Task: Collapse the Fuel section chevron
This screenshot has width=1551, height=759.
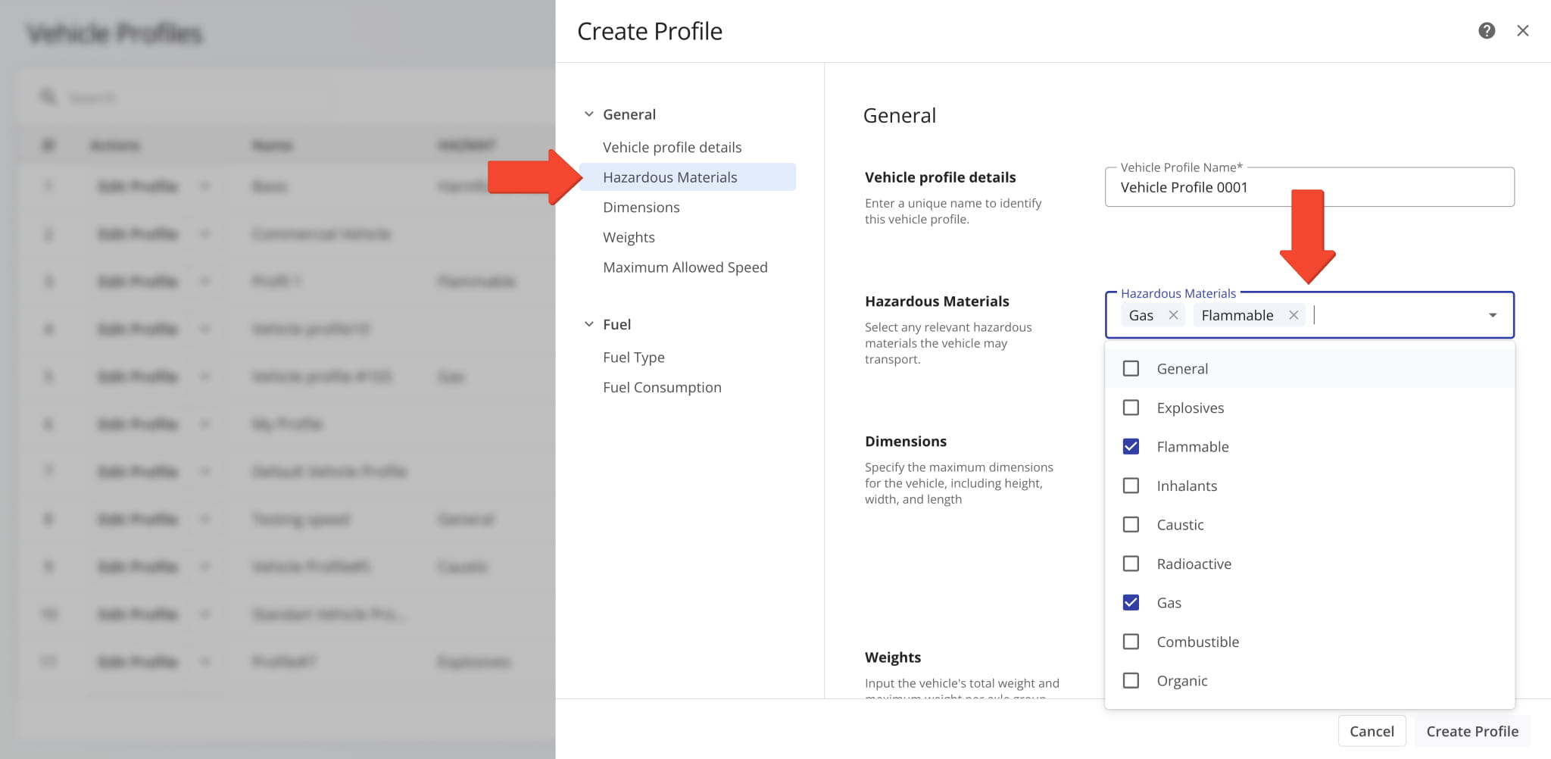Action: pos(589,324)
